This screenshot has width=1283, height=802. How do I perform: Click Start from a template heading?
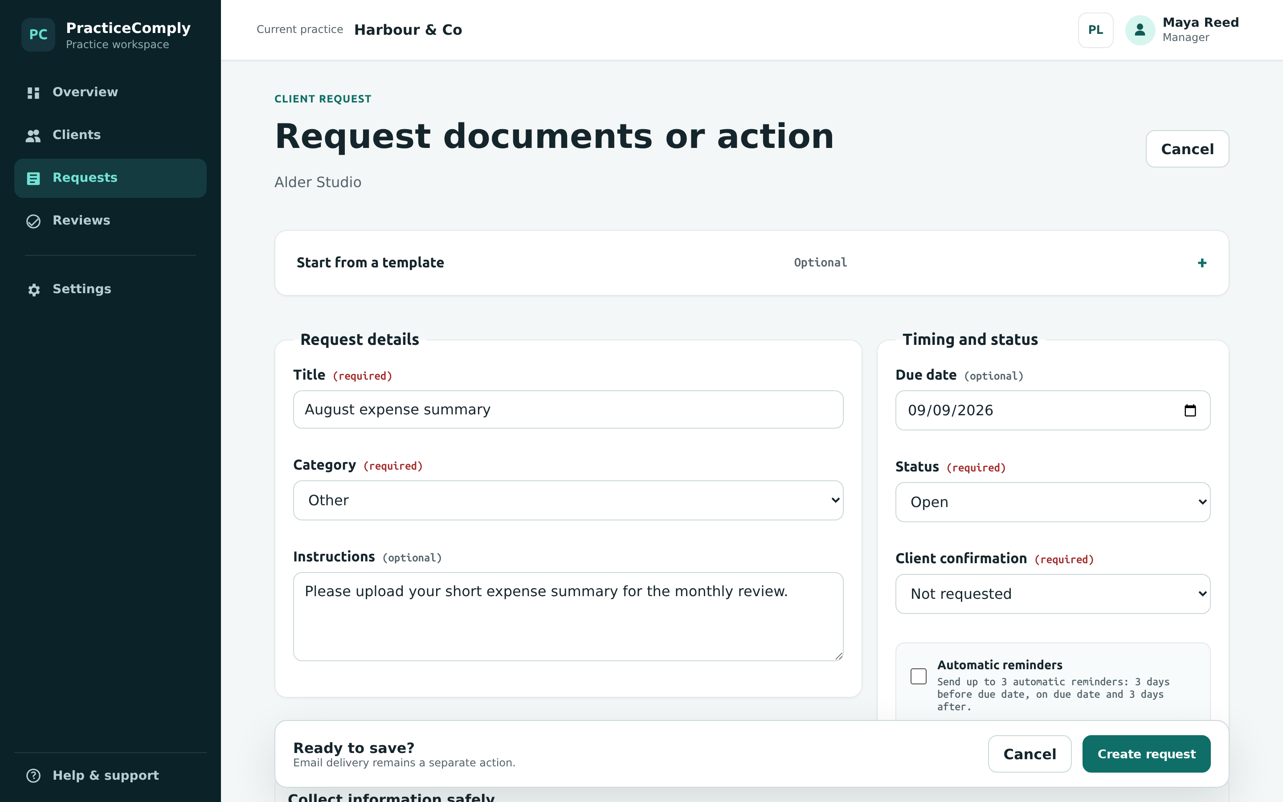(370, 262)
